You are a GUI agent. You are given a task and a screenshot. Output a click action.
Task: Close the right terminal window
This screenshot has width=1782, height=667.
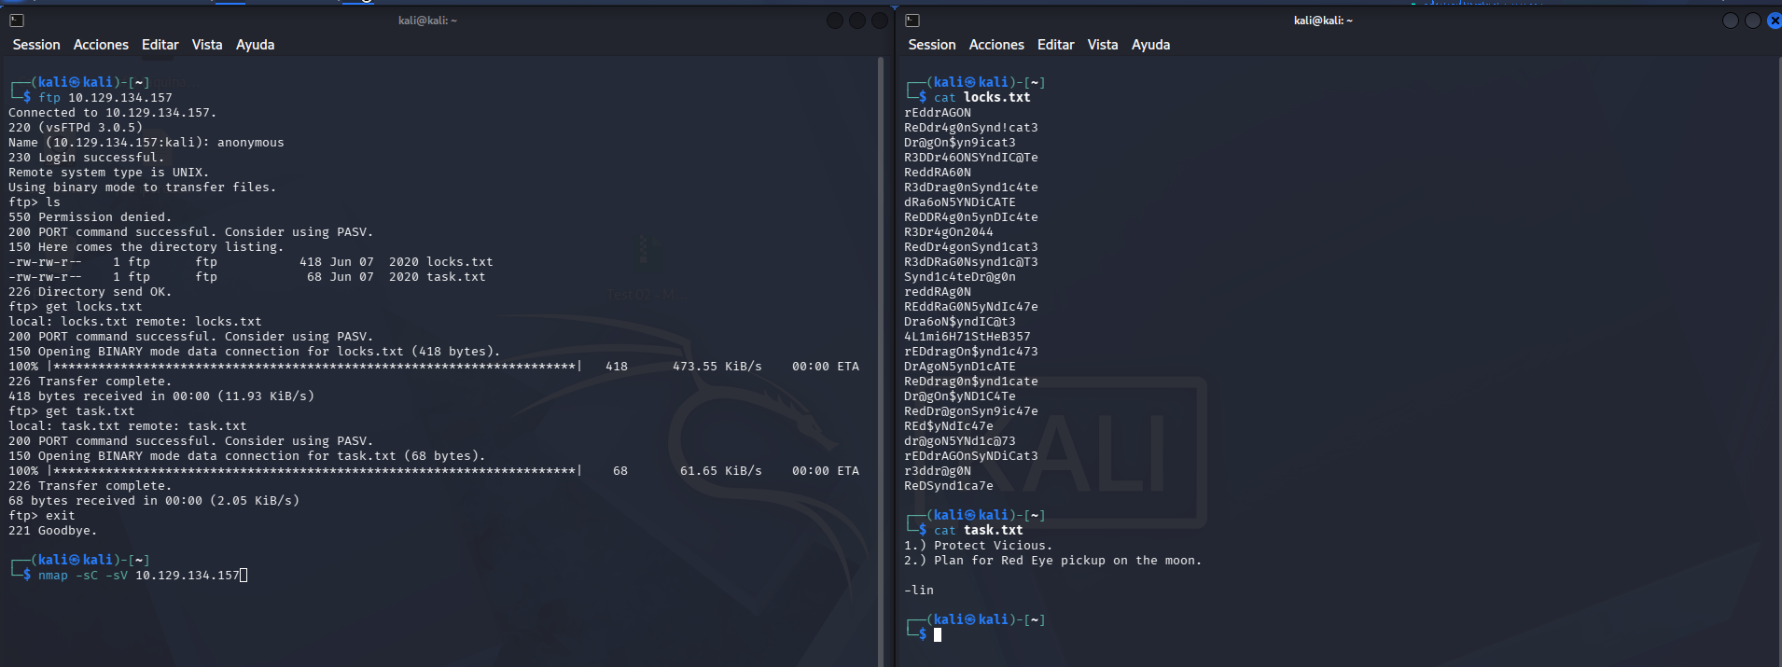[1775, 21]
